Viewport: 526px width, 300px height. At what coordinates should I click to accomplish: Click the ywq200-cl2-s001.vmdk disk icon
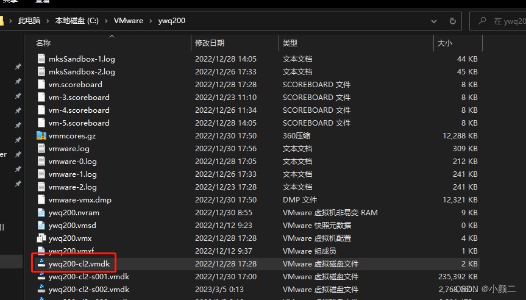click(x=41, y=277)
